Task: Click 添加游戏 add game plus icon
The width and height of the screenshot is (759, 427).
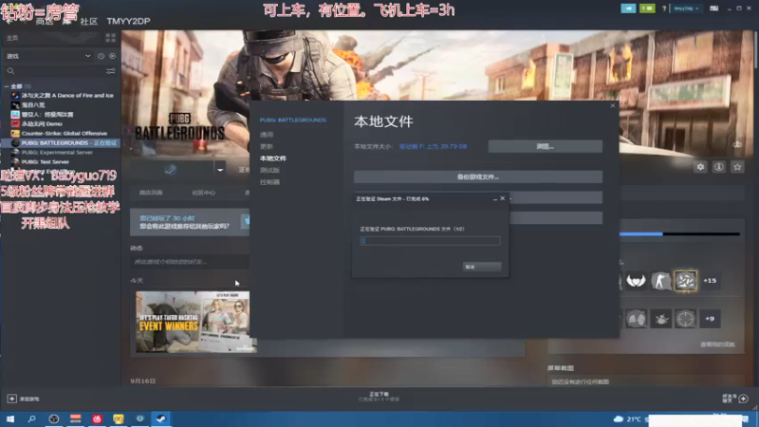Action: (11, 399)
